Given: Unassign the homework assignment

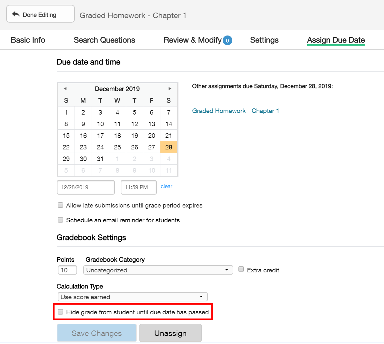Looking at the screenshot, I should coord(170,333).
